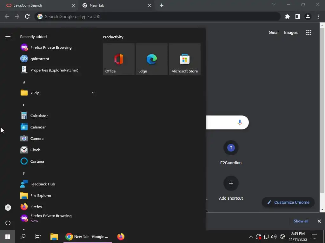325x243 pixels.
Task: Open Firefox from the taskbar
Action: tap(121, 237)
